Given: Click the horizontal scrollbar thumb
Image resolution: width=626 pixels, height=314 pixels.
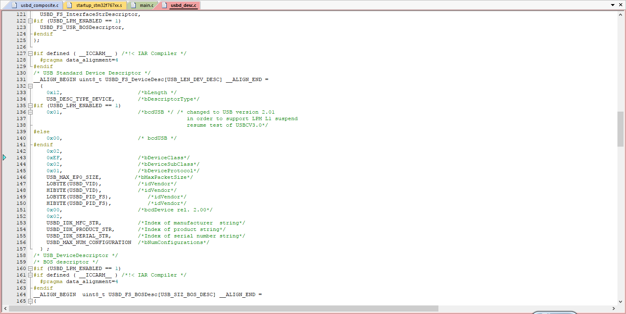Looking at the screenshot, I should (223, 309).
